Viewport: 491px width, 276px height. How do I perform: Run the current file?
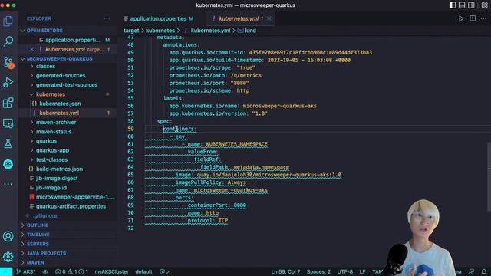click(x=461, y=18)
